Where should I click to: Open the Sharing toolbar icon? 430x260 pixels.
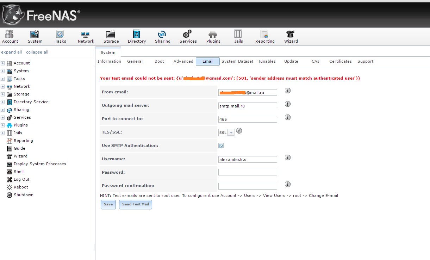162,37
